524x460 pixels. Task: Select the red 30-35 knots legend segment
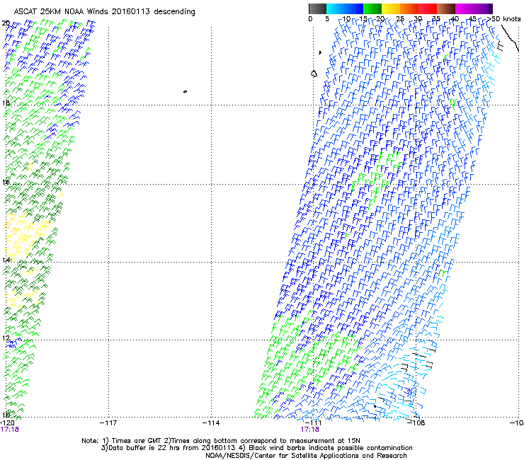pos(428,8)
